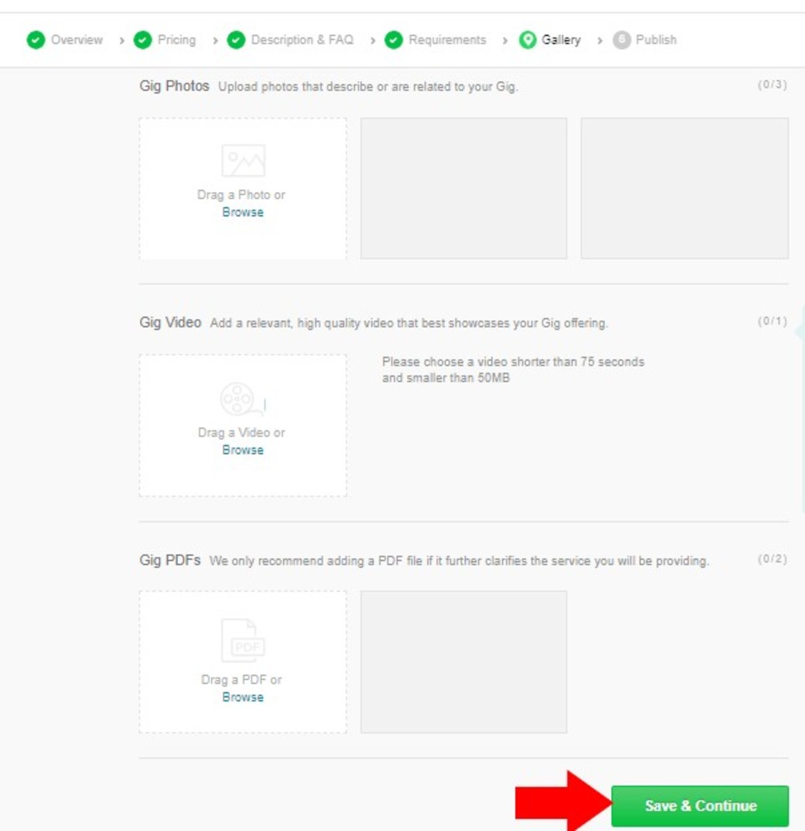
Task: Open the Requirements step label
Action: (447, 40)
